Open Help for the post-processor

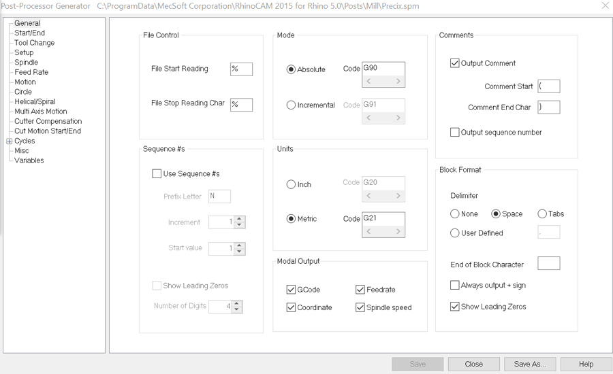586,364
